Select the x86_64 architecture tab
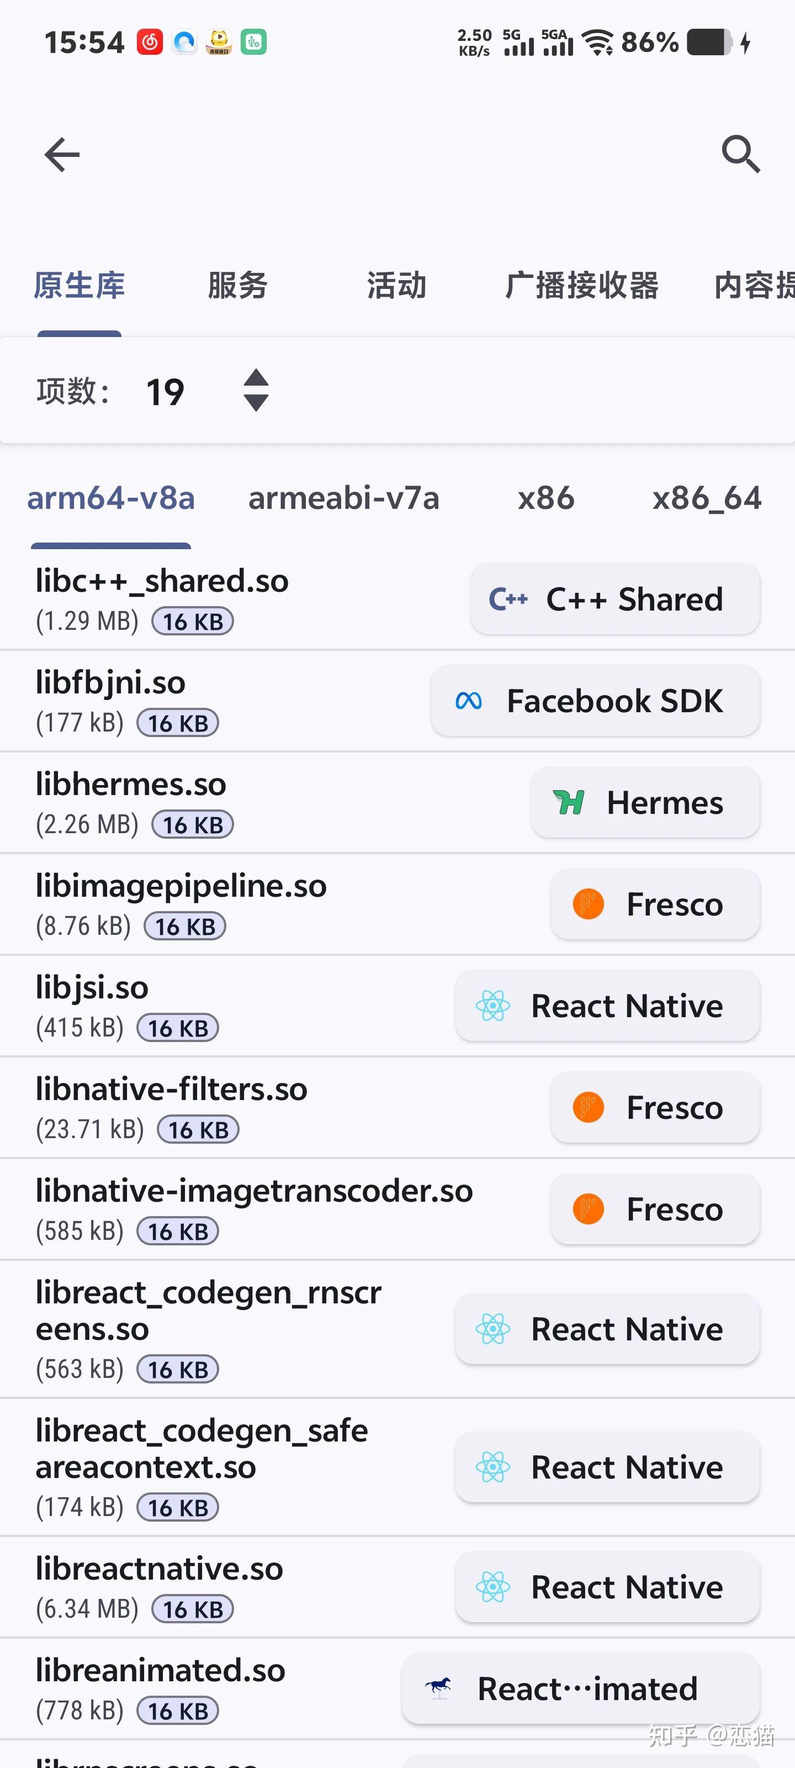The height and width of the screenshot is (1768, 795). coord(707,498)
